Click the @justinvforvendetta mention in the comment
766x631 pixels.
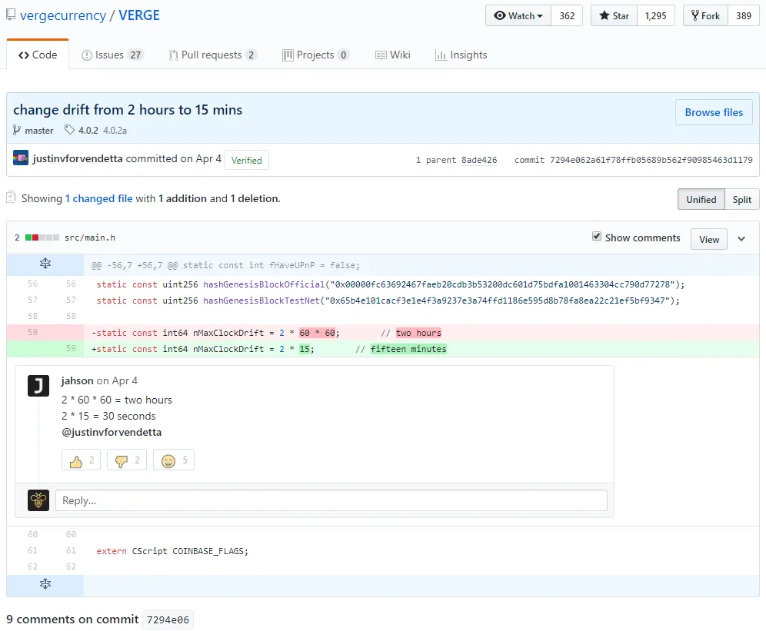coord(112,432)
